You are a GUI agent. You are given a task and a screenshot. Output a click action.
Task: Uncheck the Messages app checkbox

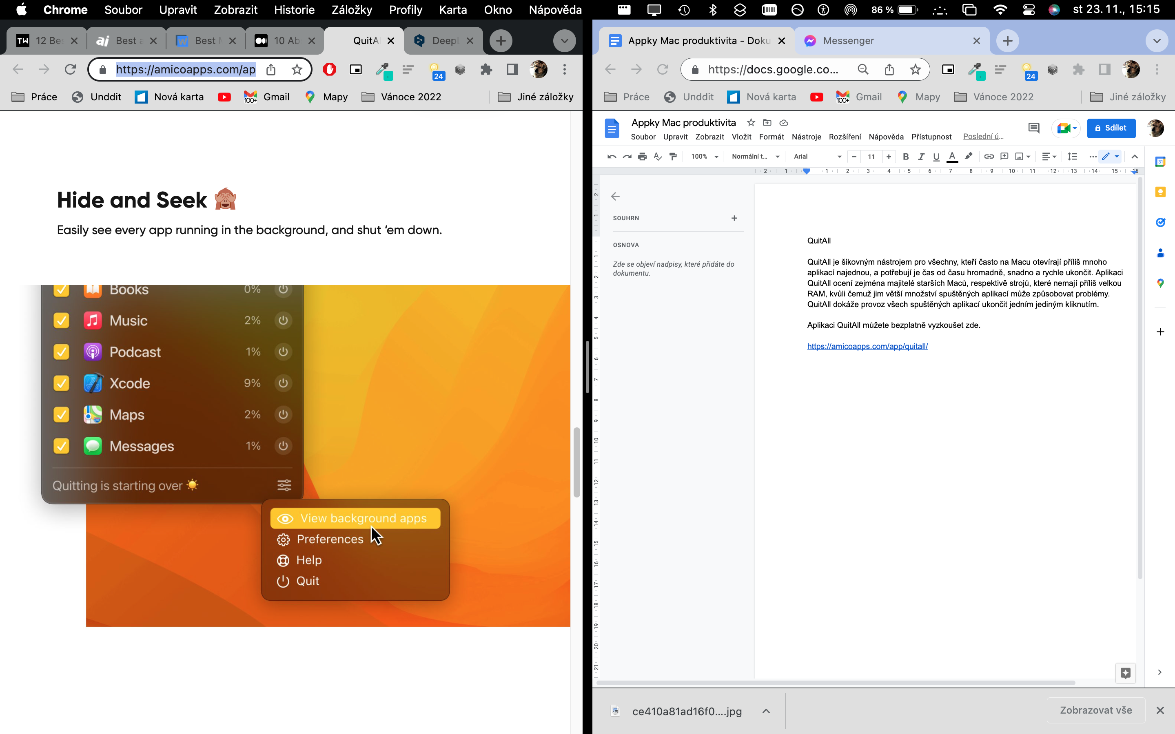(61, 446)
